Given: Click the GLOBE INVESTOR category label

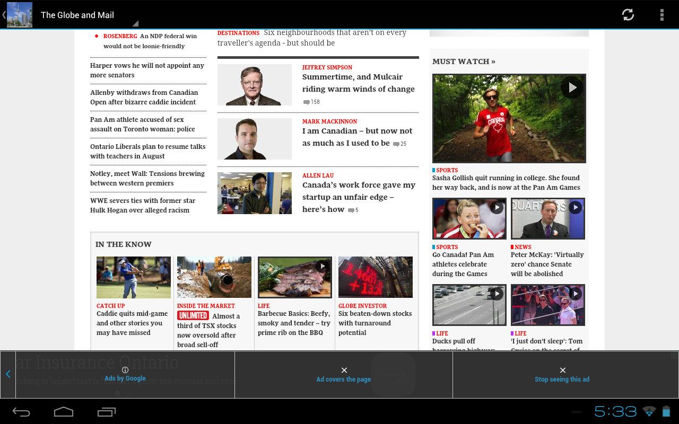Looking at the screenshot, I should tap(363, 306).
